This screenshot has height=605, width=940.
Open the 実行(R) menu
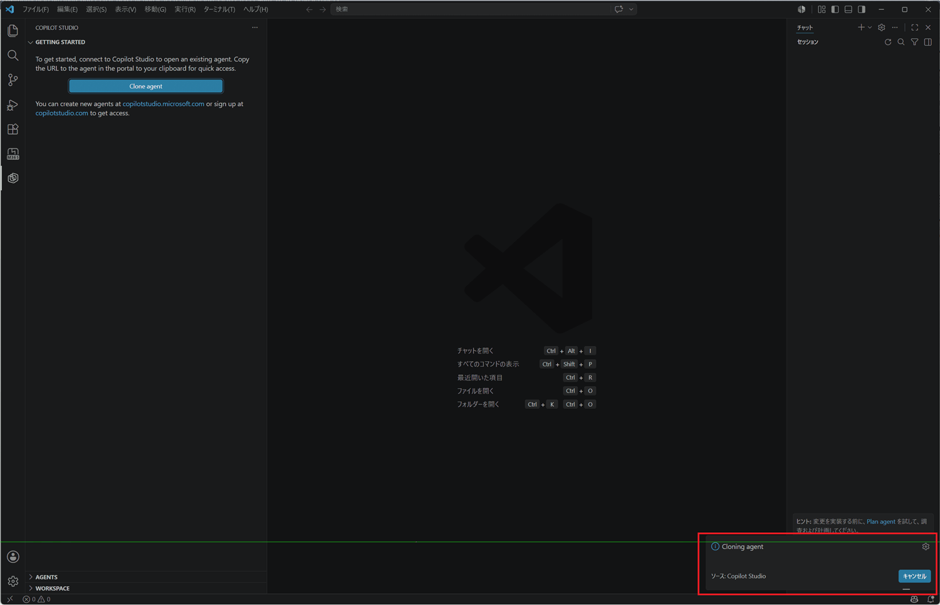coord(185,9)
